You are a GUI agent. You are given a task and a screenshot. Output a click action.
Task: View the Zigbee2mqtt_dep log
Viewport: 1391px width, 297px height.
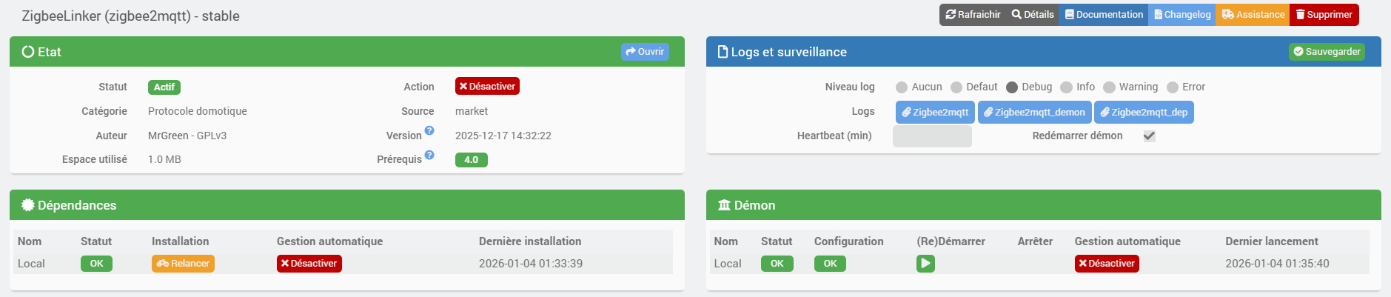(x=1144, y=113)
